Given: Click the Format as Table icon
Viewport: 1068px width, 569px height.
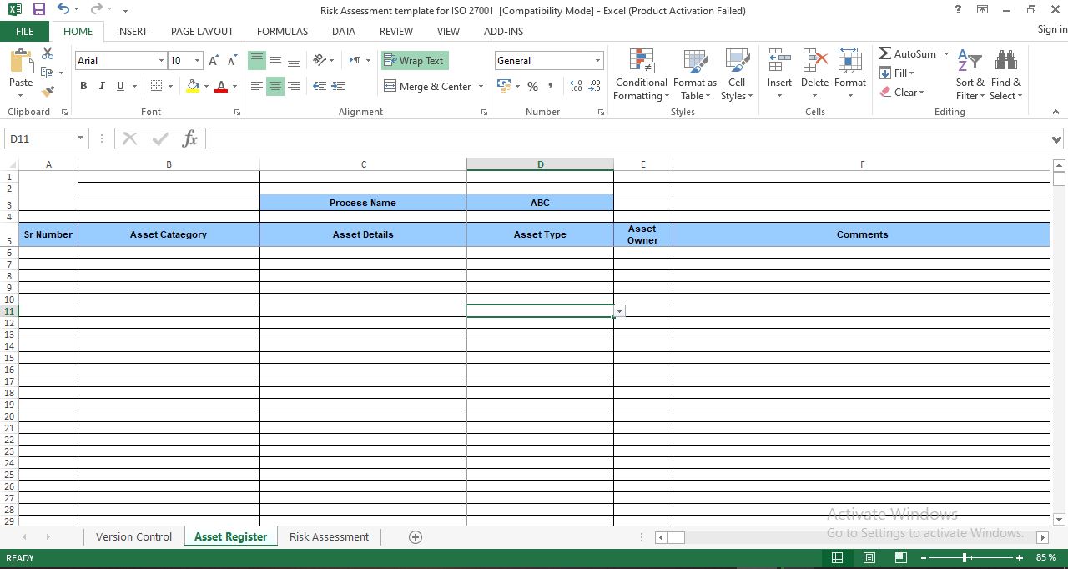Looking at the screenshot, I should 695,75.
